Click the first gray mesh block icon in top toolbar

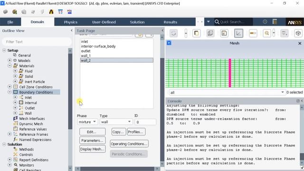coord(5,12)
